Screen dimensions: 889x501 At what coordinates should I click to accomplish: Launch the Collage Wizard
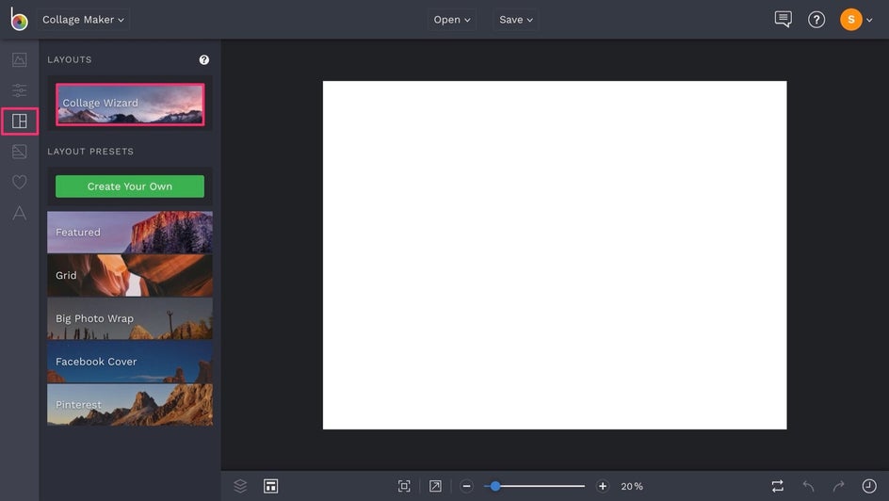[x=130, y=105]
